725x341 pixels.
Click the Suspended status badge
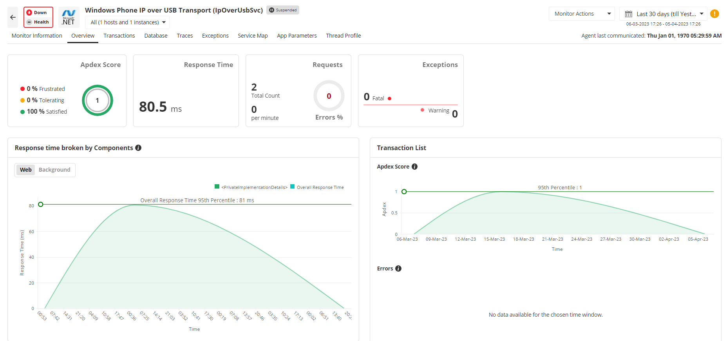click(283, 10)
